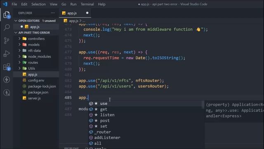Click the app.js breadcrumb label
Viewport: 264px width, 149px height.
tap(73, 21)
